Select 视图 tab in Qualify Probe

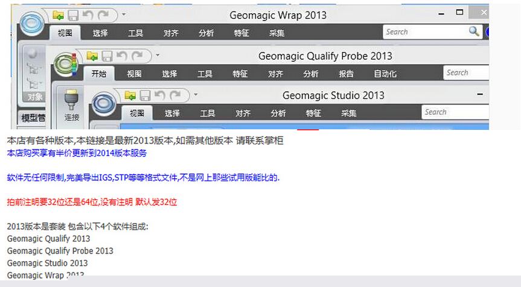[x=134, y=74]
